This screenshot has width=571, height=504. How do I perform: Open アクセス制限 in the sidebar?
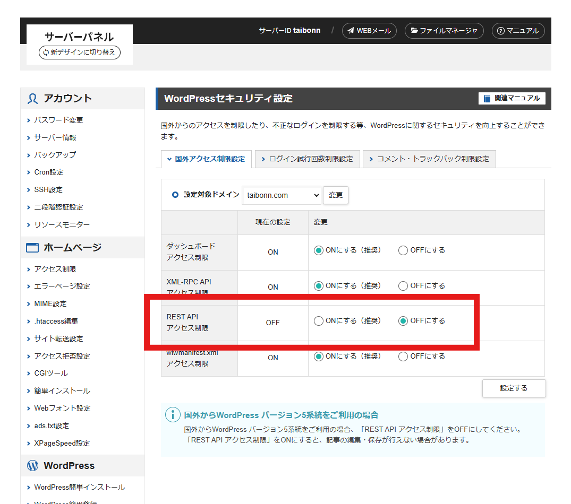pyautogui.click(x=55, y=269)
